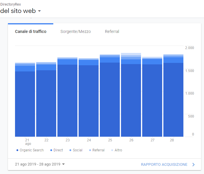Click the Direct legend dot
This screenshot has height=174, width=204.
(x=51, y=150)
